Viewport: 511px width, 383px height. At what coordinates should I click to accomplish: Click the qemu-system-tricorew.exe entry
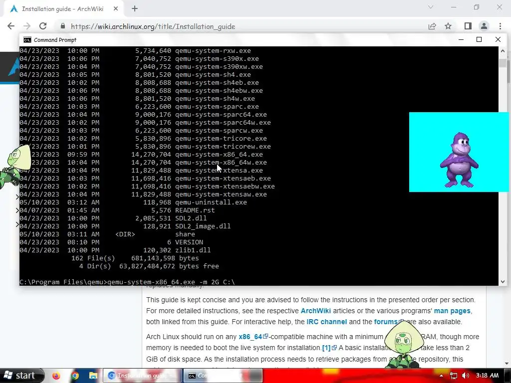(223, 147)
